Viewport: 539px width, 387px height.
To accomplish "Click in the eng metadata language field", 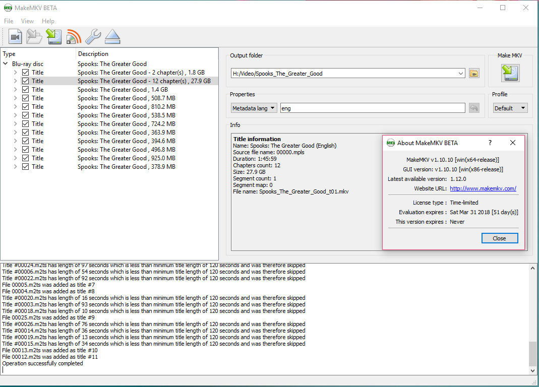I will click(373, 108).
